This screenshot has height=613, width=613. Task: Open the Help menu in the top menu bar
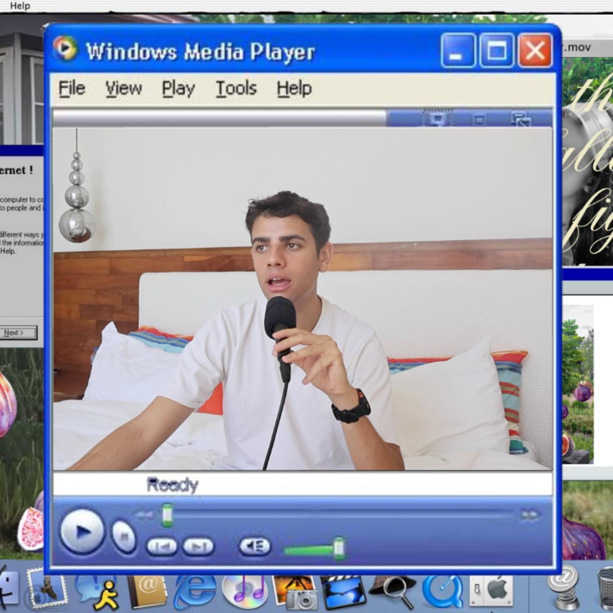pyautogui.click(x=20, y=6)
